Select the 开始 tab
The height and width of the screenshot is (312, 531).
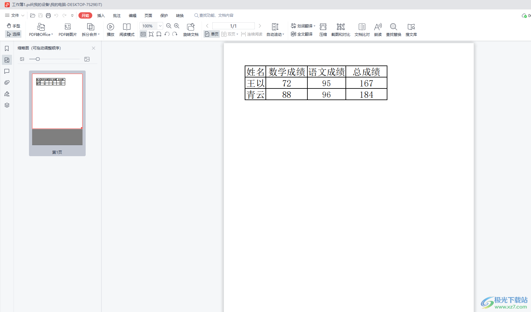click(85, 15)
